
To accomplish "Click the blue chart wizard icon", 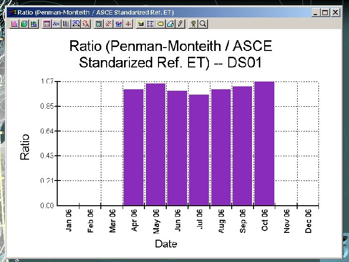I will (118, 24).
